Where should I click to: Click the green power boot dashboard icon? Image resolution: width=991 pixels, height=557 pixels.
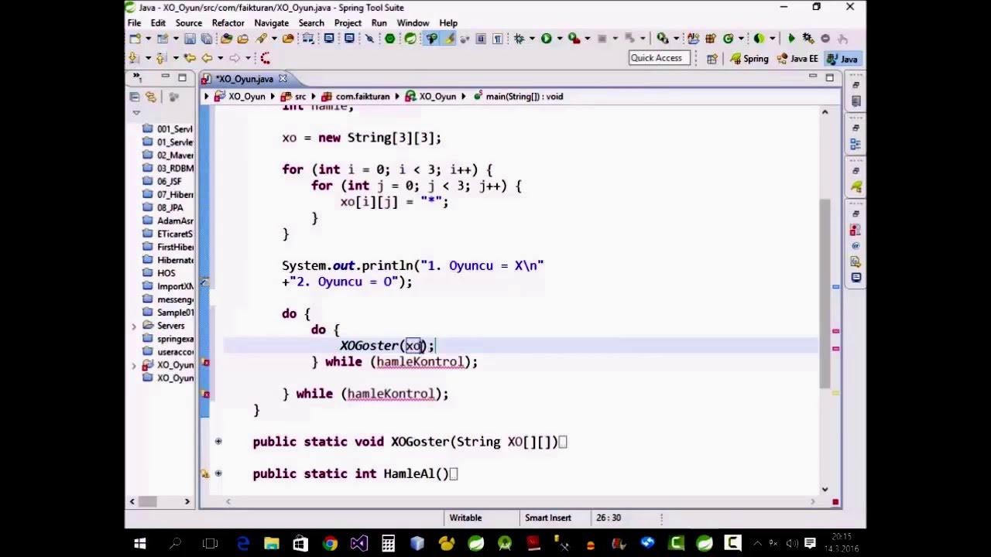tap(389, 39)
